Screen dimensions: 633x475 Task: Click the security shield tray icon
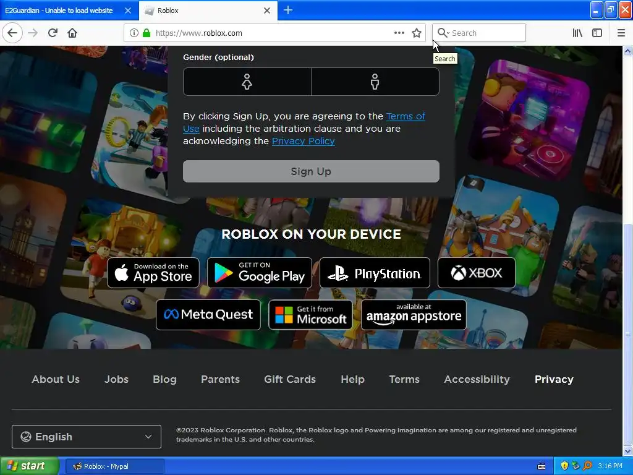click(x=564, y=466)
